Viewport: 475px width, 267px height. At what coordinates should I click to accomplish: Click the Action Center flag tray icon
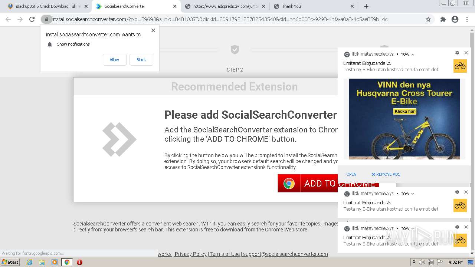(440, 262)
